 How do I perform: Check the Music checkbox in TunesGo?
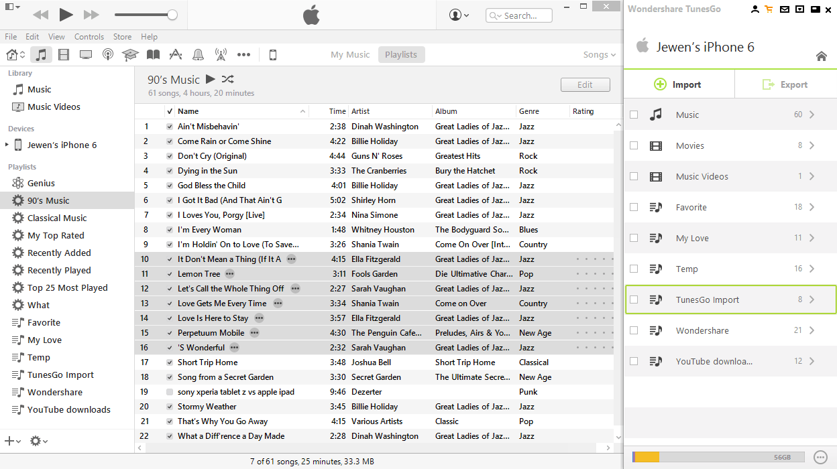point(634,115)
